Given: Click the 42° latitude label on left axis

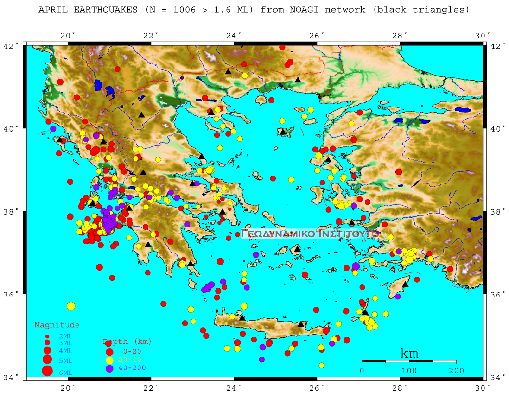Looking at the screenshot, I should [11, 46].
